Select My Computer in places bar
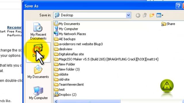Screen dimensions: 184x103 tap(38, 93)
